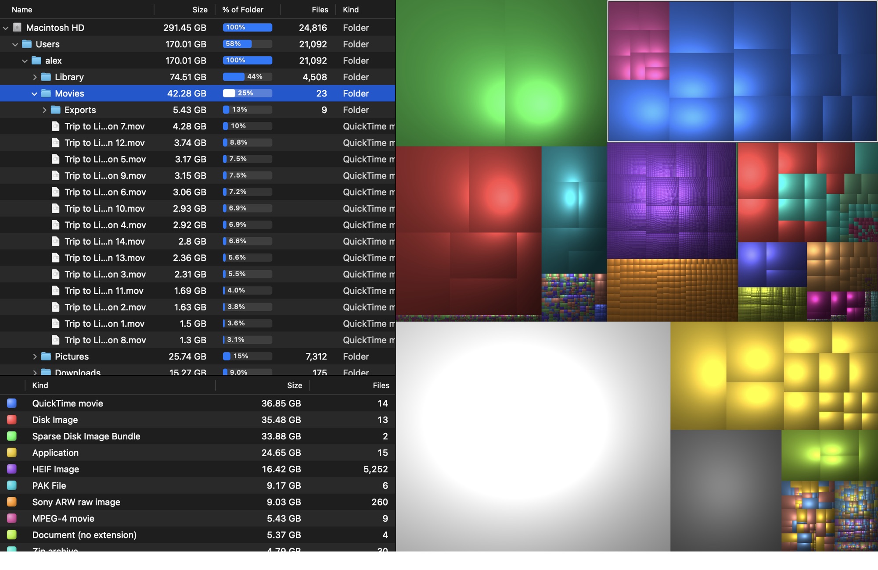Screen dimensions: 878x570
Task: Expand the Pictures folder chevron
Action: (x=35, y=356)
